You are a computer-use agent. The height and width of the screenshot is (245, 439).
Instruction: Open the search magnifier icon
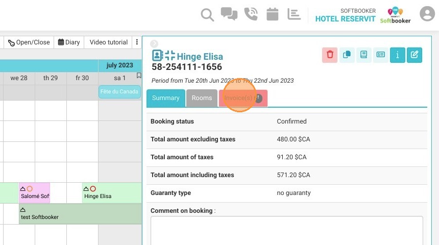[x=207, y=15]
